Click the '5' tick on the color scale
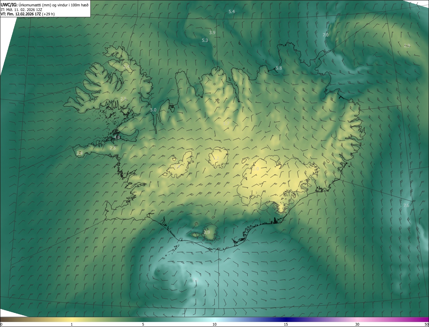The image size is (429, 327). pyautogui.click(x=143, y=324)
